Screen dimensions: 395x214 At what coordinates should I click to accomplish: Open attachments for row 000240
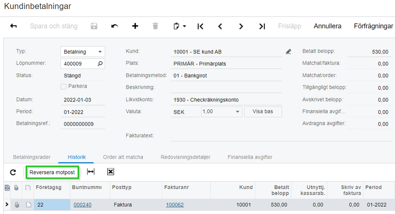click(x=17, y=204)
